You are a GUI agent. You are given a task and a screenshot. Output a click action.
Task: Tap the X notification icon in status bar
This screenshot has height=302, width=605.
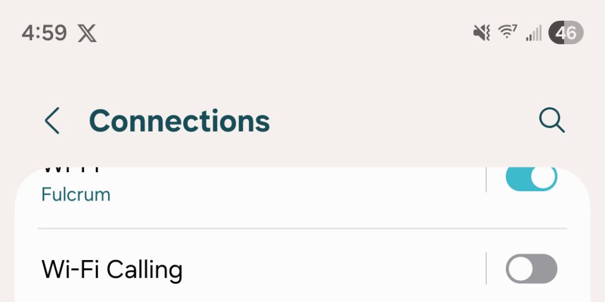[87, 34]
